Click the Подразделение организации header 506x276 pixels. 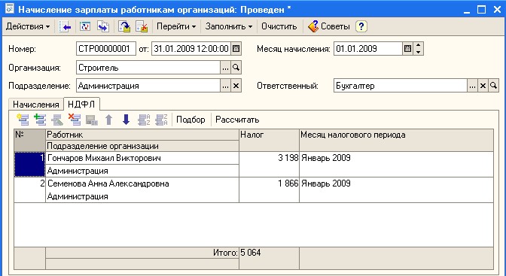142,146
